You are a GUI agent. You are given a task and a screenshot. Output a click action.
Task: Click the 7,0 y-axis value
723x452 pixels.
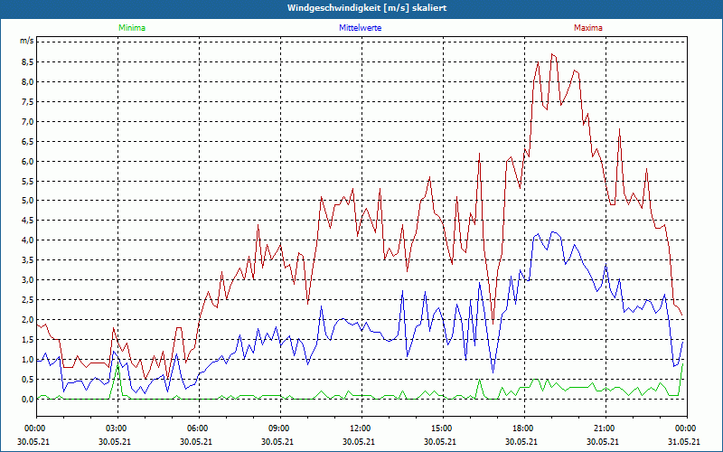(27, 122)
